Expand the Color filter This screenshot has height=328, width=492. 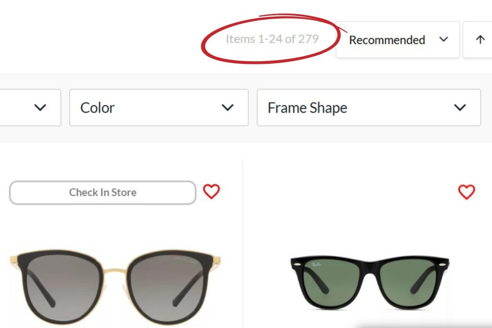[x=159, y=108]
